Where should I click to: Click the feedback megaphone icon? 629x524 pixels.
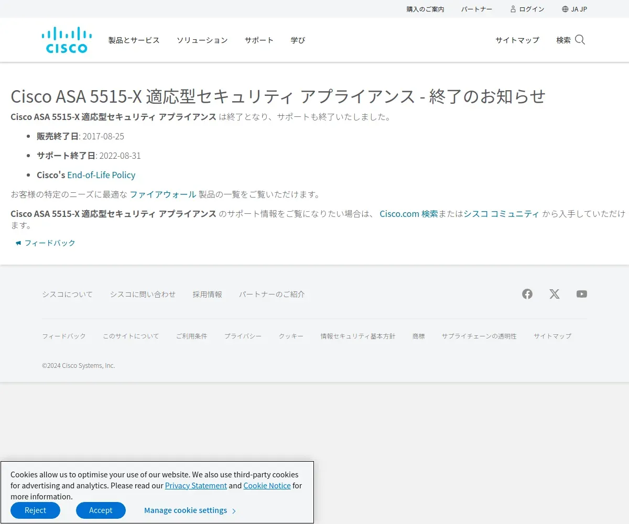[x=18, y=243]
